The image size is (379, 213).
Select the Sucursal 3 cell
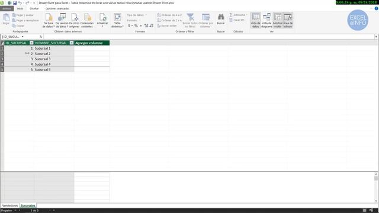pyautogui.click(x=54, y=59)
